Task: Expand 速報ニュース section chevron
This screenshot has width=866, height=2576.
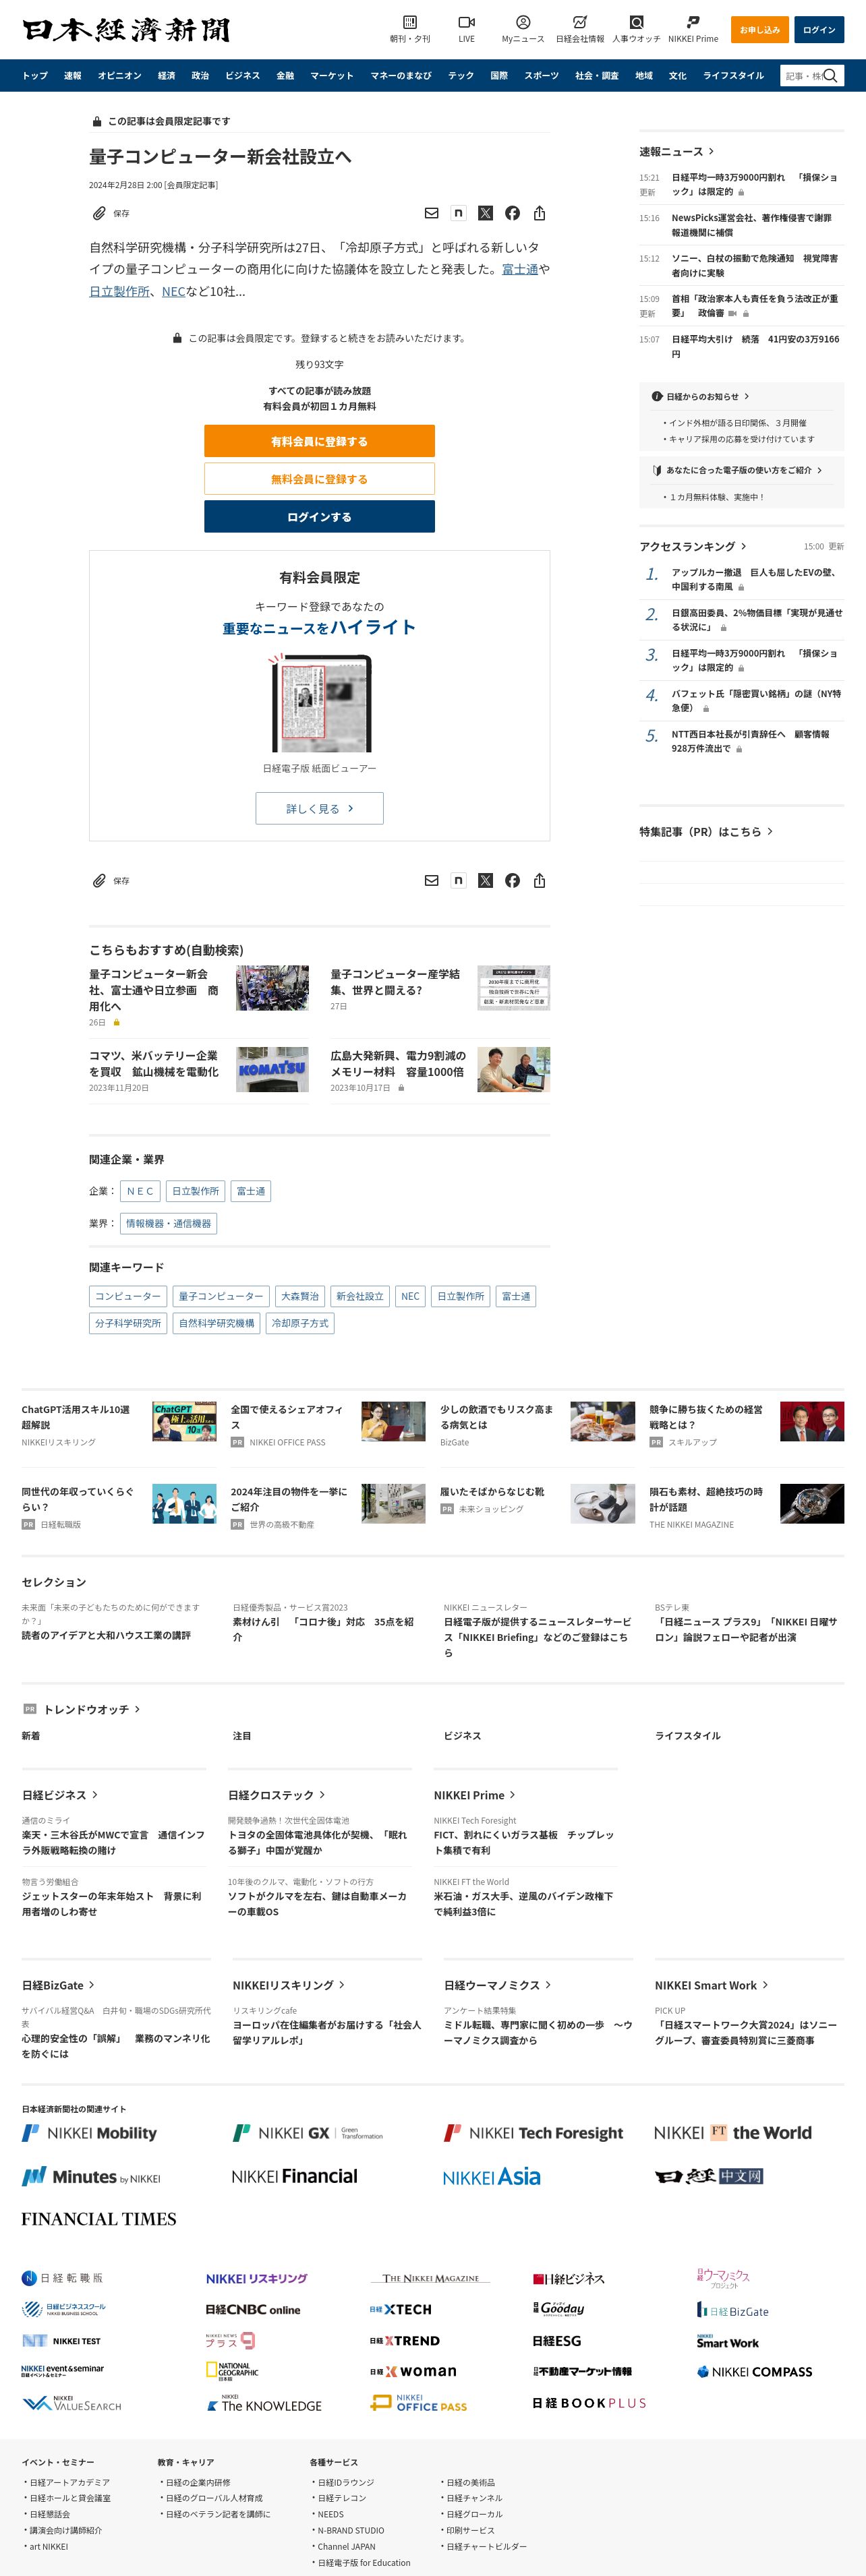Action: coord(711,152)
